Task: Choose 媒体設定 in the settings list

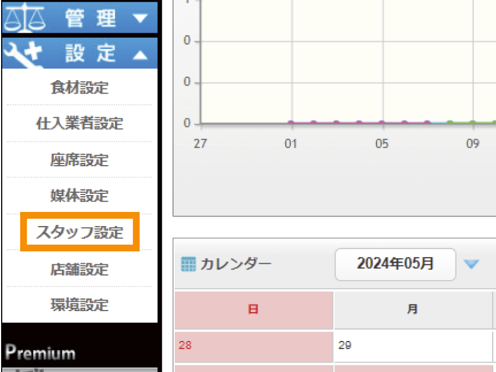Action: point(79,196)
